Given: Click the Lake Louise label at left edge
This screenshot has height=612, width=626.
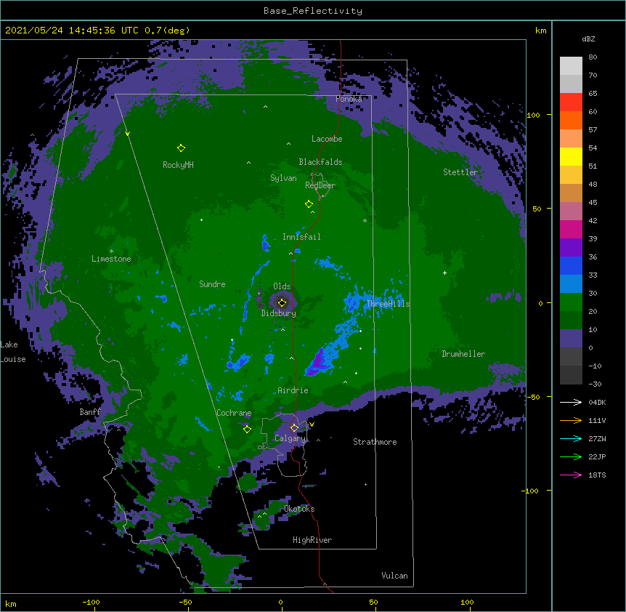Looking at the screenshot, I should tap(13, 352).
